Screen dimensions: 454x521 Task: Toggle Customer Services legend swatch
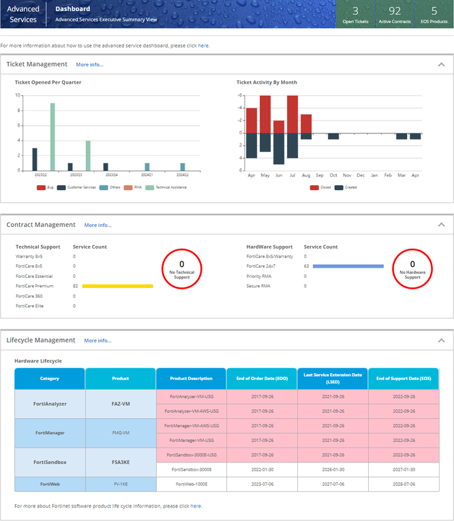[x=61, y=188]
